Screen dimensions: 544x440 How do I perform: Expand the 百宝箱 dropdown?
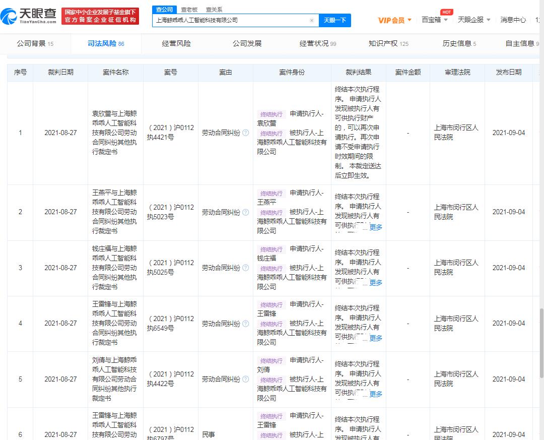434,20
